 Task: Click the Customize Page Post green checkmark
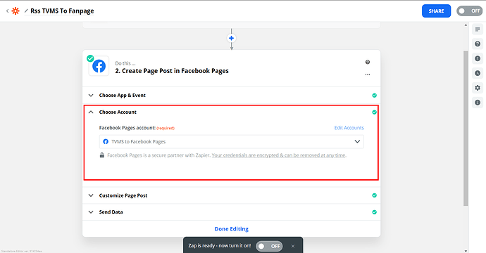tap(374, 195)
